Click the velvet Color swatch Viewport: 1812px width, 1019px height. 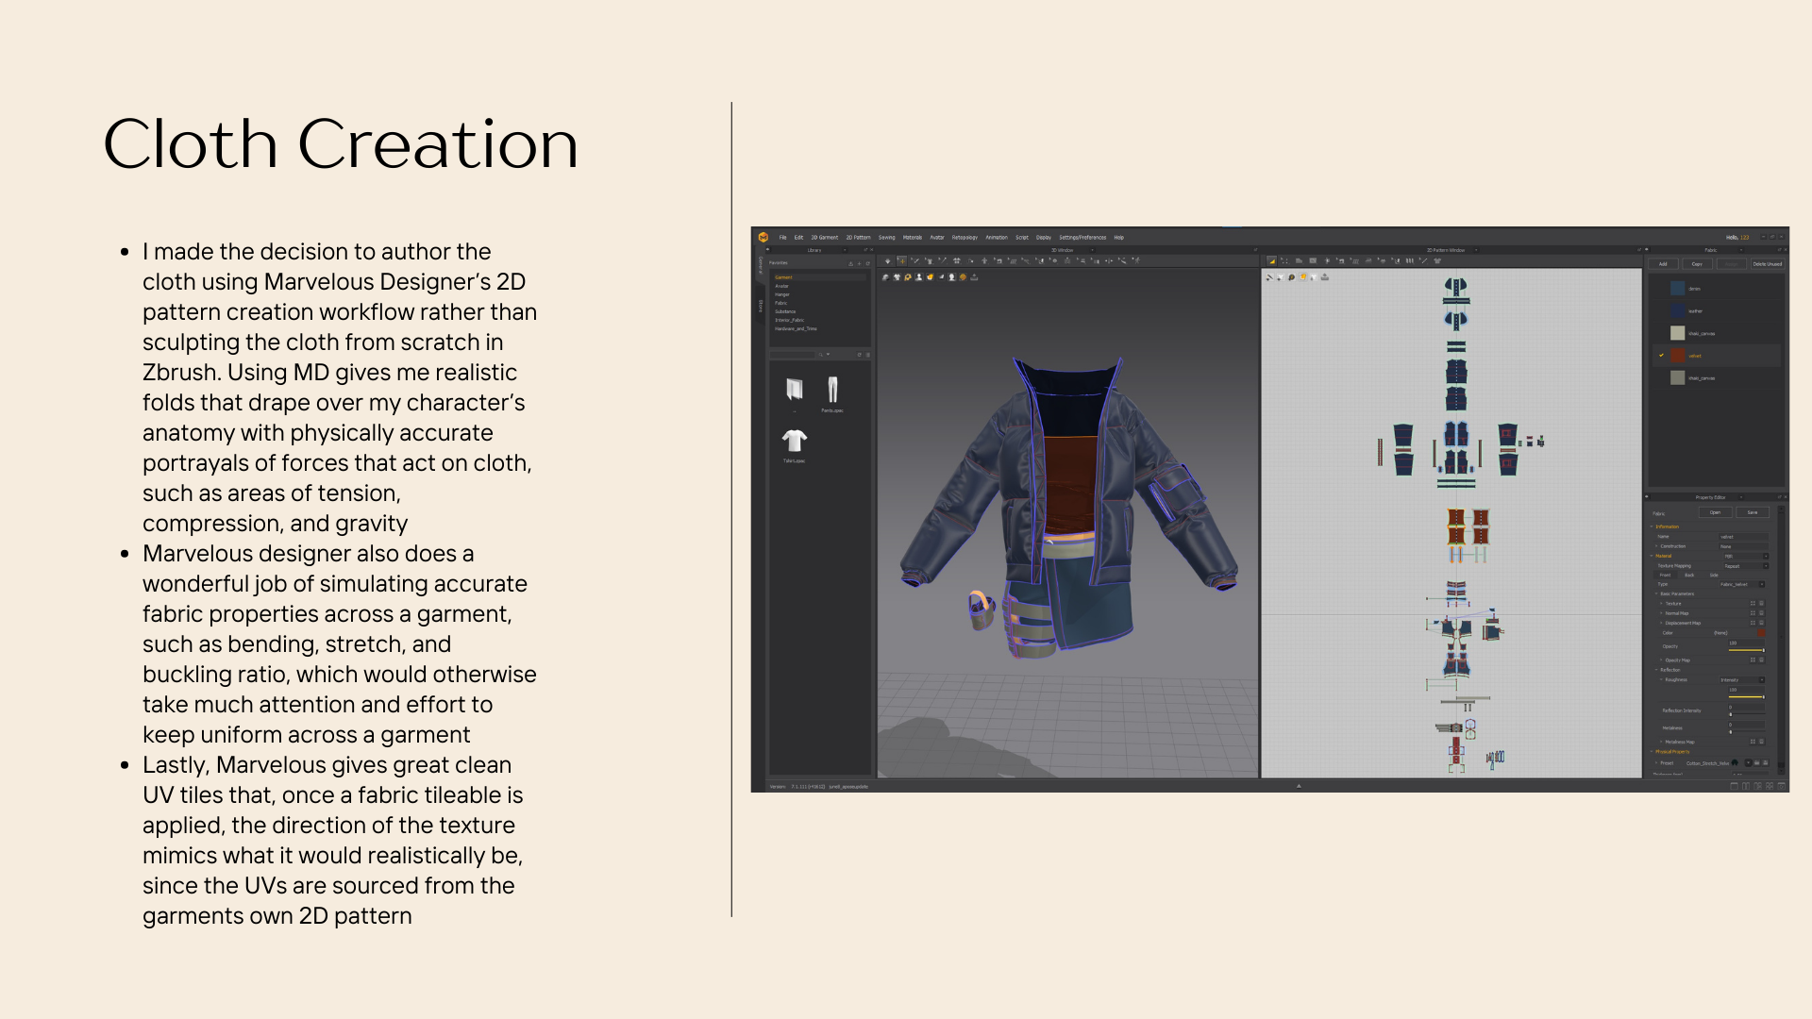[1761, 633]
